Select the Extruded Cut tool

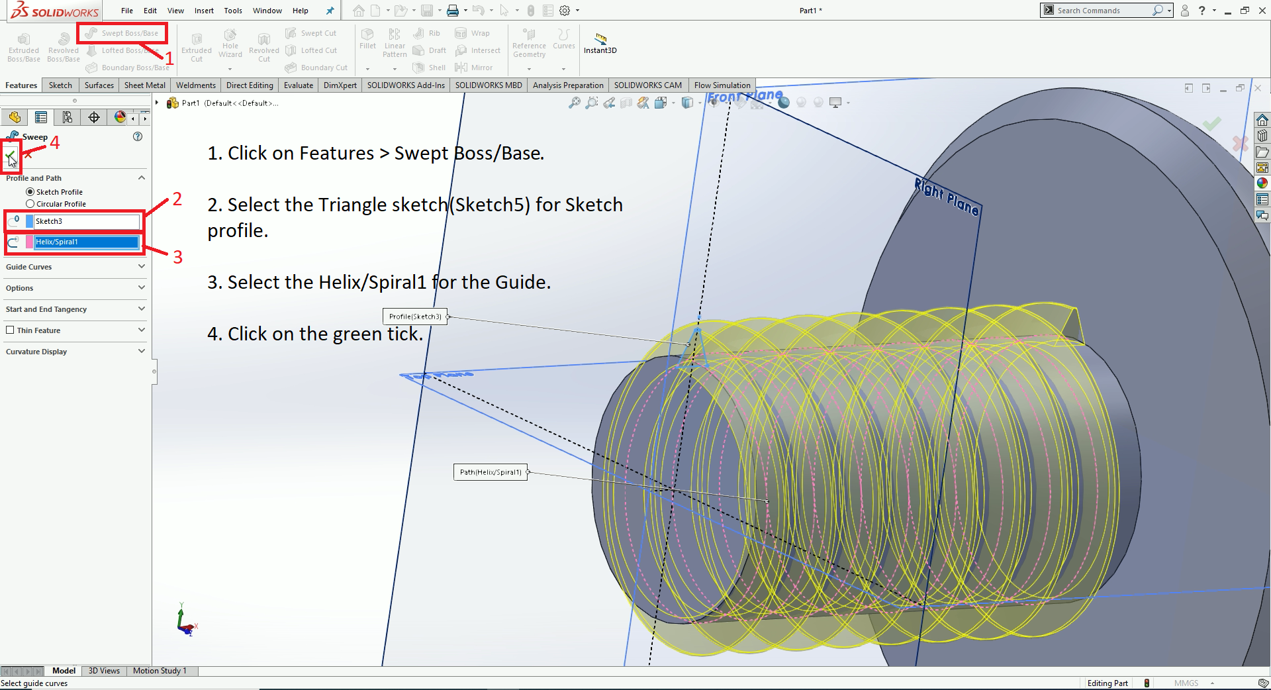pos(197,48)
